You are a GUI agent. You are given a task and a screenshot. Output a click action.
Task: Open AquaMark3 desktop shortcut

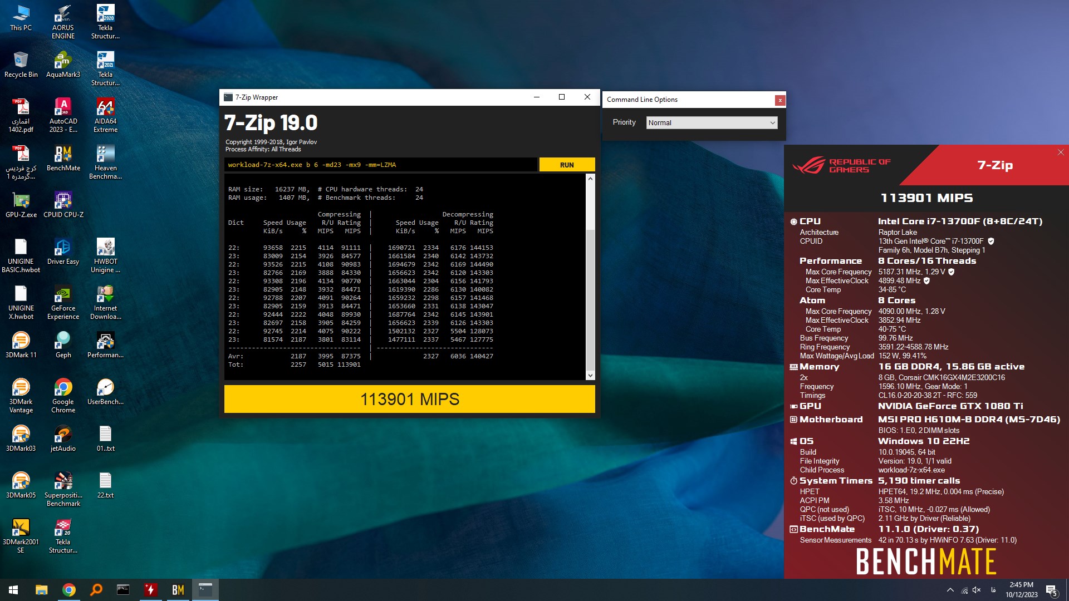[x=63, y=65]
